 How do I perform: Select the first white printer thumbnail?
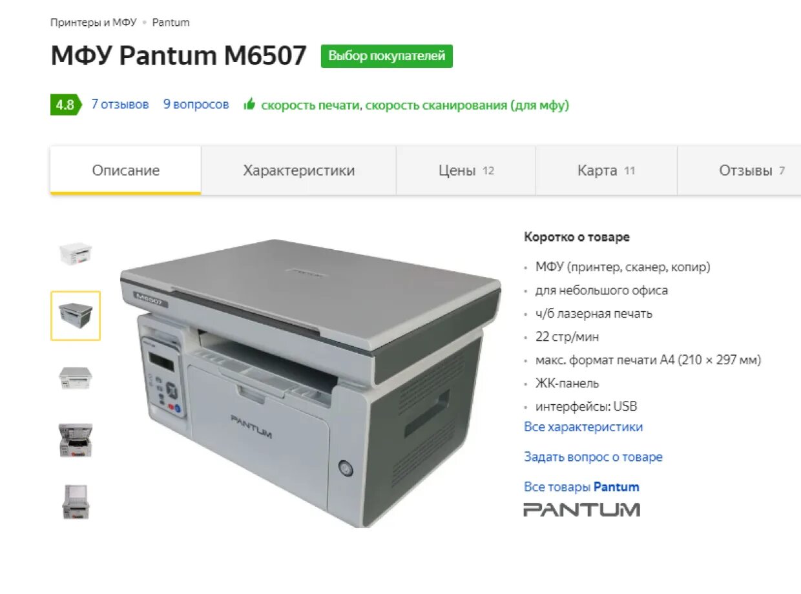(x=76, y=253)
